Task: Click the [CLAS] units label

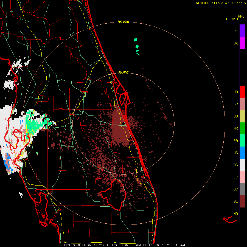Action: coord(232,19)
